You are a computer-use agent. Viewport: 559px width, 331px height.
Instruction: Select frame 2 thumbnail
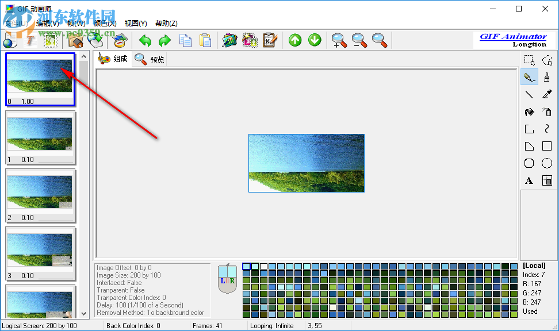(x=40, y=195)
